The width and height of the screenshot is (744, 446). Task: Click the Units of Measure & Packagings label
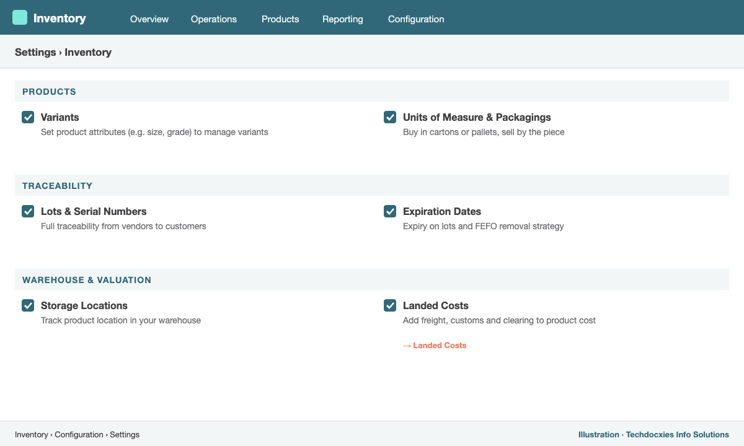(x=477, y=117)
